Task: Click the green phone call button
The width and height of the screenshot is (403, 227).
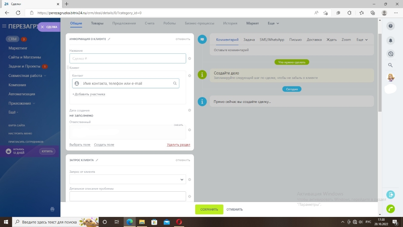Action: [x=390, y=209]
